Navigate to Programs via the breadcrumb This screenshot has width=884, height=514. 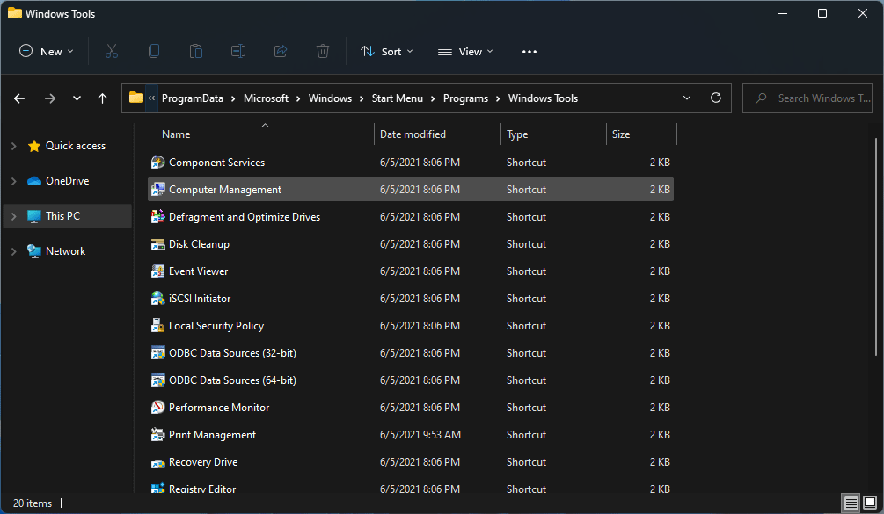(465, 98)
